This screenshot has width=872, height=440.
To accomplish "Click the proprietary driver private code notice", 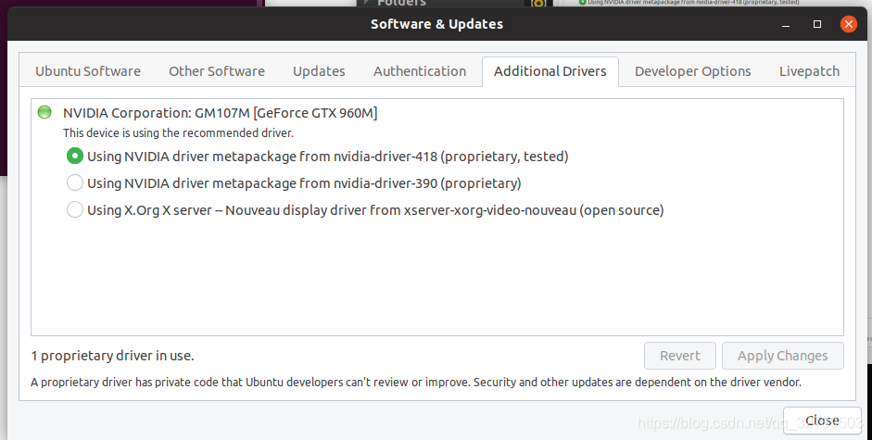I will [x=416, y=383].
